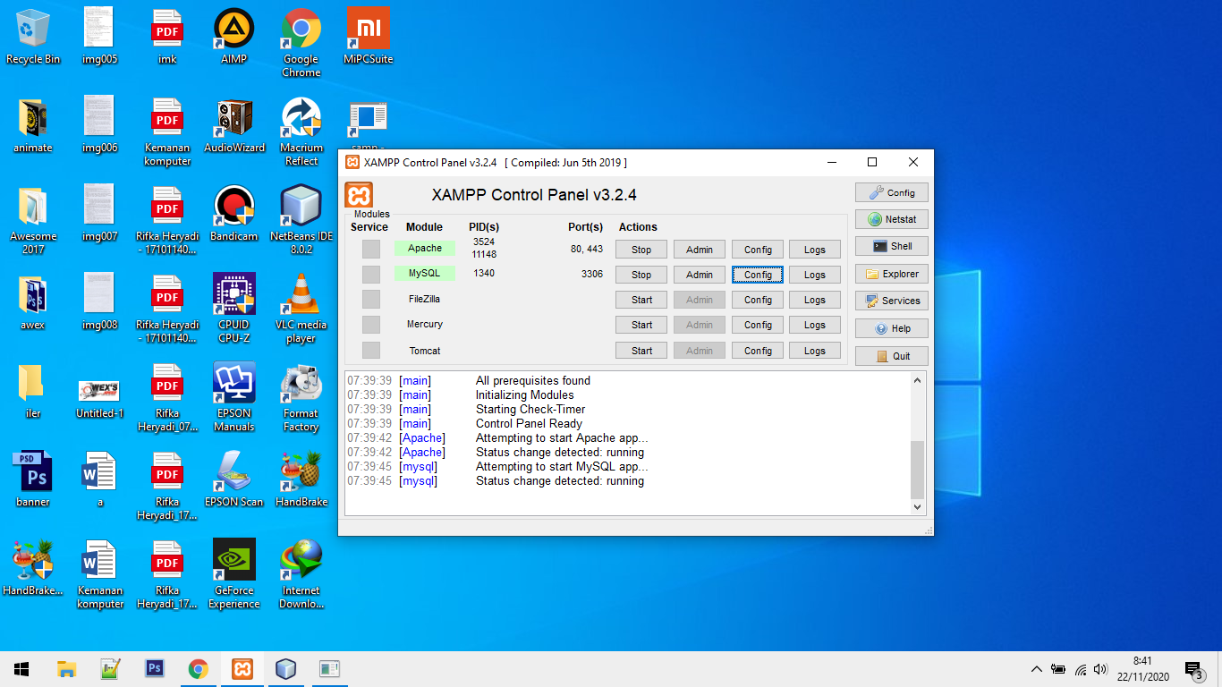Start the Tomcat module
The image size is (1222, 687).
tap(641, 351)
